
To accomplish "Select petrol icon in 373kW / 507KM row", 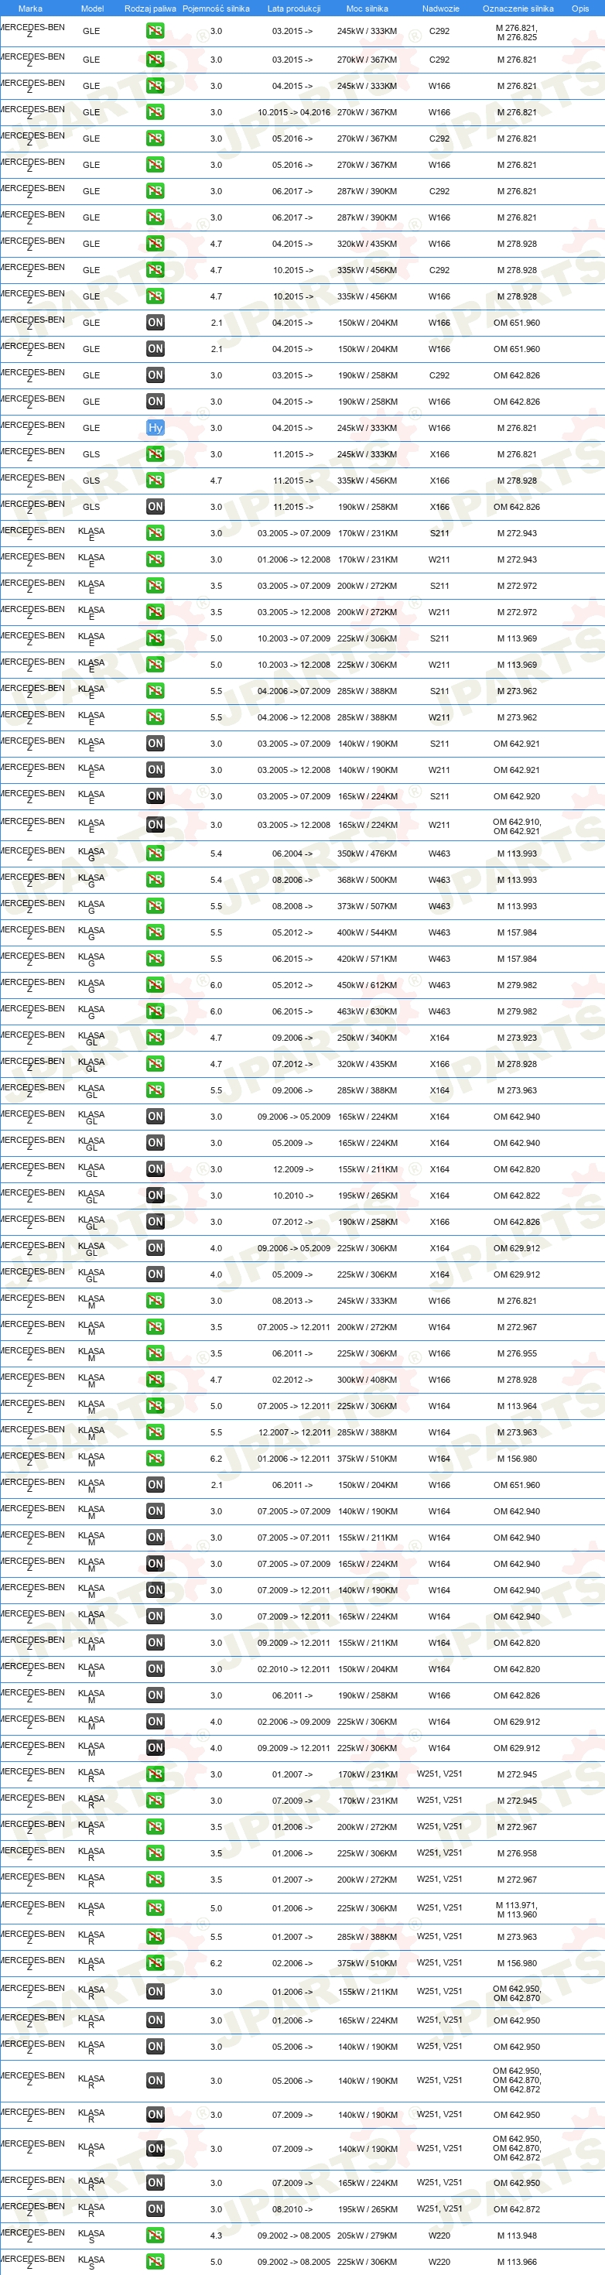I will pyautogui.click(x=156, y=906).
